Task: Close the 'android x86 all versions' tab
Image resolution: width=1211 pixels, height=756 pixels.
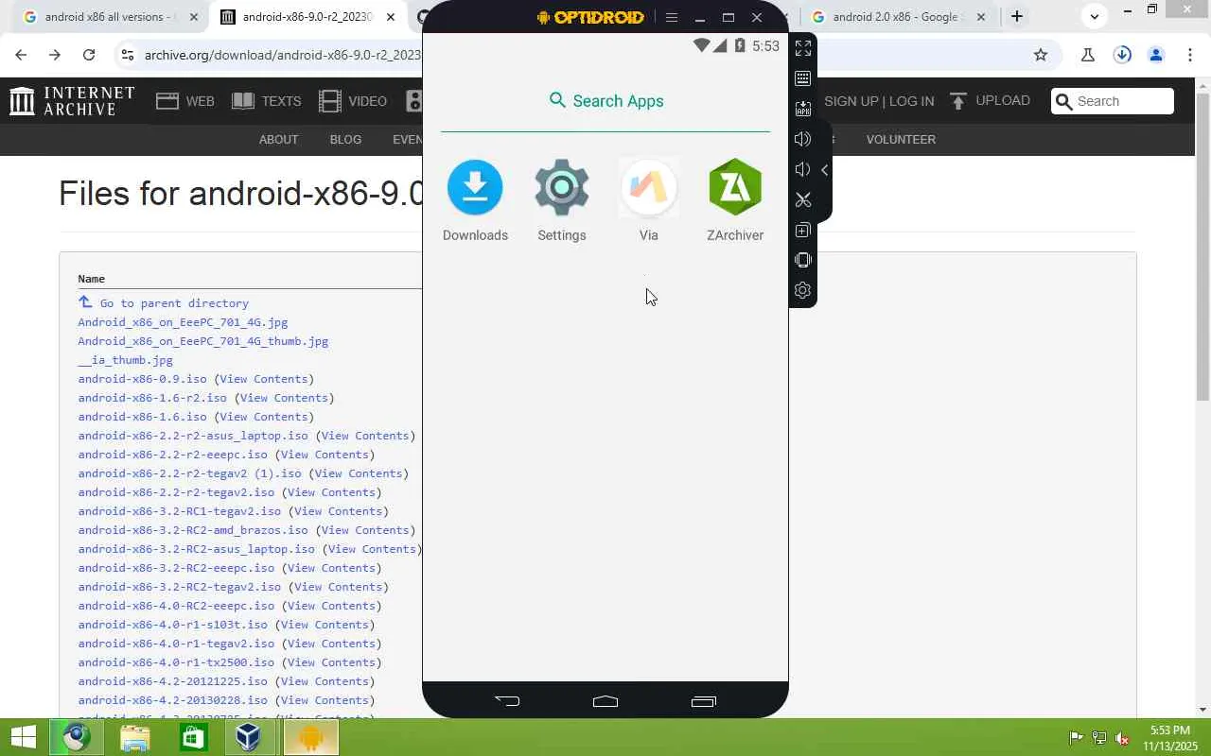Action: 194,17
